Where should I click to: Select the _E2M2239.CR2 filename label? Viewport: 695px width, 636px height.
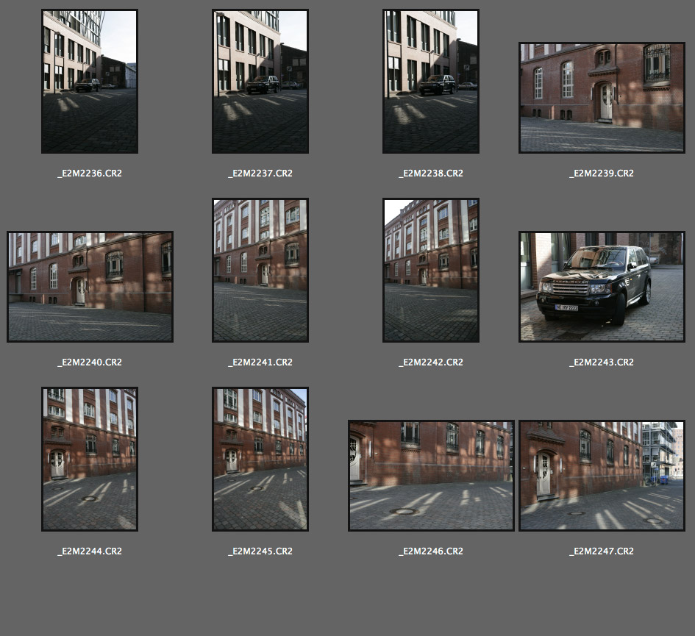click(x=602, y=174)
